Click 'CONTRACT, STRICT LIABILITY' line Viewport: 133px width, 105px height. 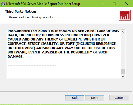point(62,44)
